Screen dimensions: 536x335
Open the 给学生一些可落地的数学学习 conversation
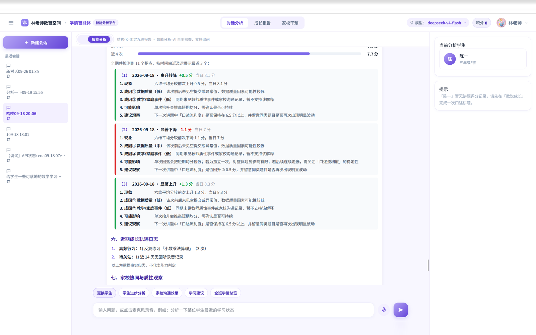[x=36, y=177]
